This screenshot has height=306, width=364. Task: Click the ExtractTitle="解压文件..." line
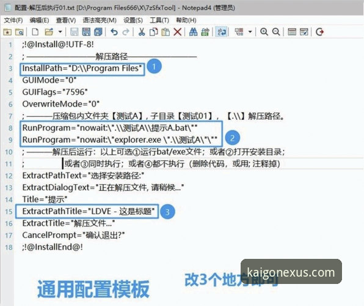point(68,223)
